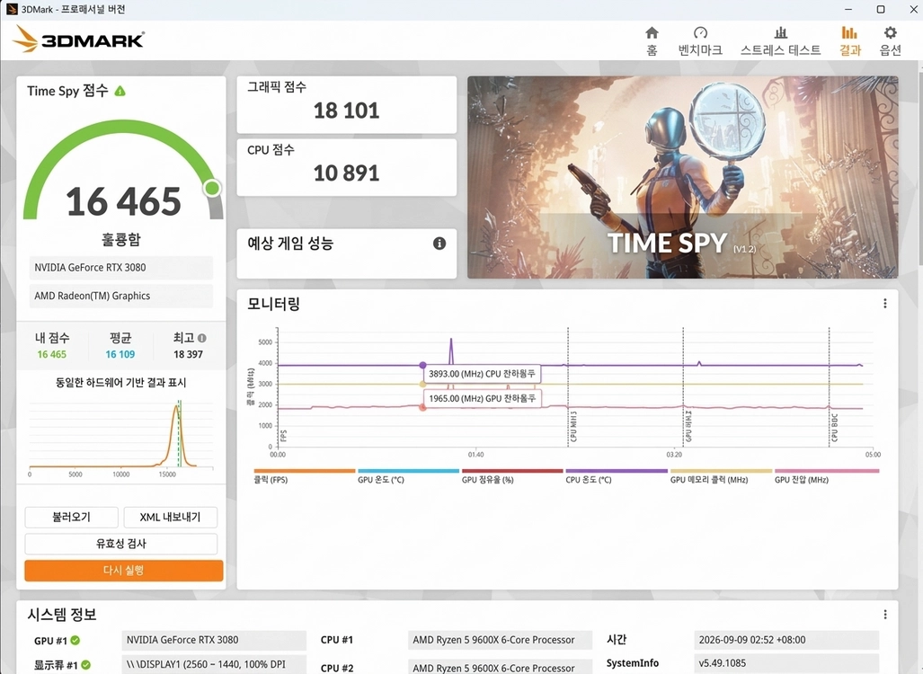Click the XML 내보내기 export button
Screen dimensions: 923x674
(x=170, y=517)
